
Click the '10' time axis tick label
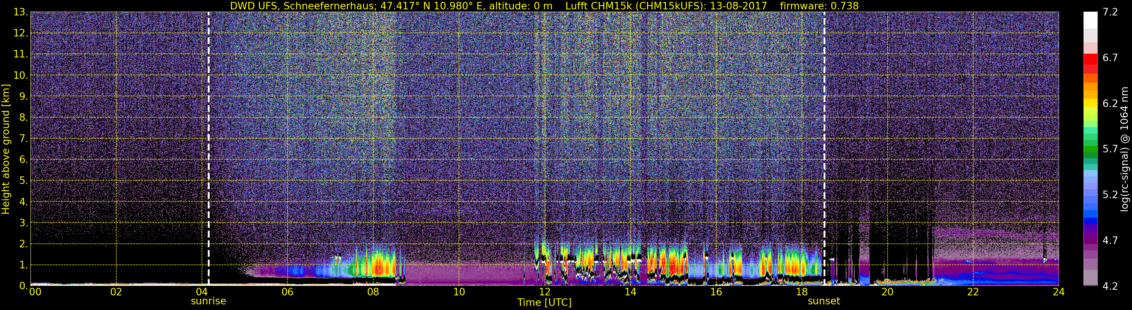[459, 292]
